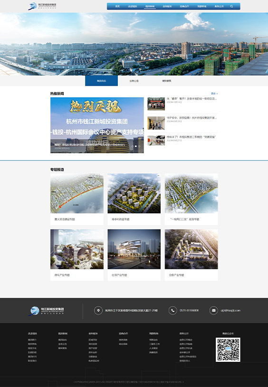Open the 热烈庆祝 main carousel banner
Image resolution: width=268 pixels, height=387 pixels.
(97, 125)
